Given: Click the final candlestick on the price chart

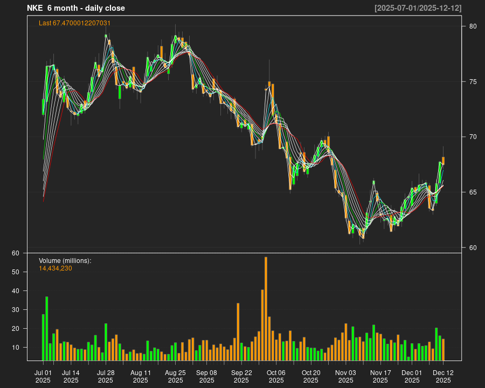Looking at the screenshot, I should tap(443, 161).
